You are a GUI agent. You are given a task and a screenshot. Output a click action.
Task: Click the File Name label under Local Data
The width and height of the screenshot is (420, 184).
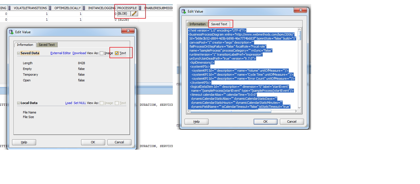[x=30, y=112]
